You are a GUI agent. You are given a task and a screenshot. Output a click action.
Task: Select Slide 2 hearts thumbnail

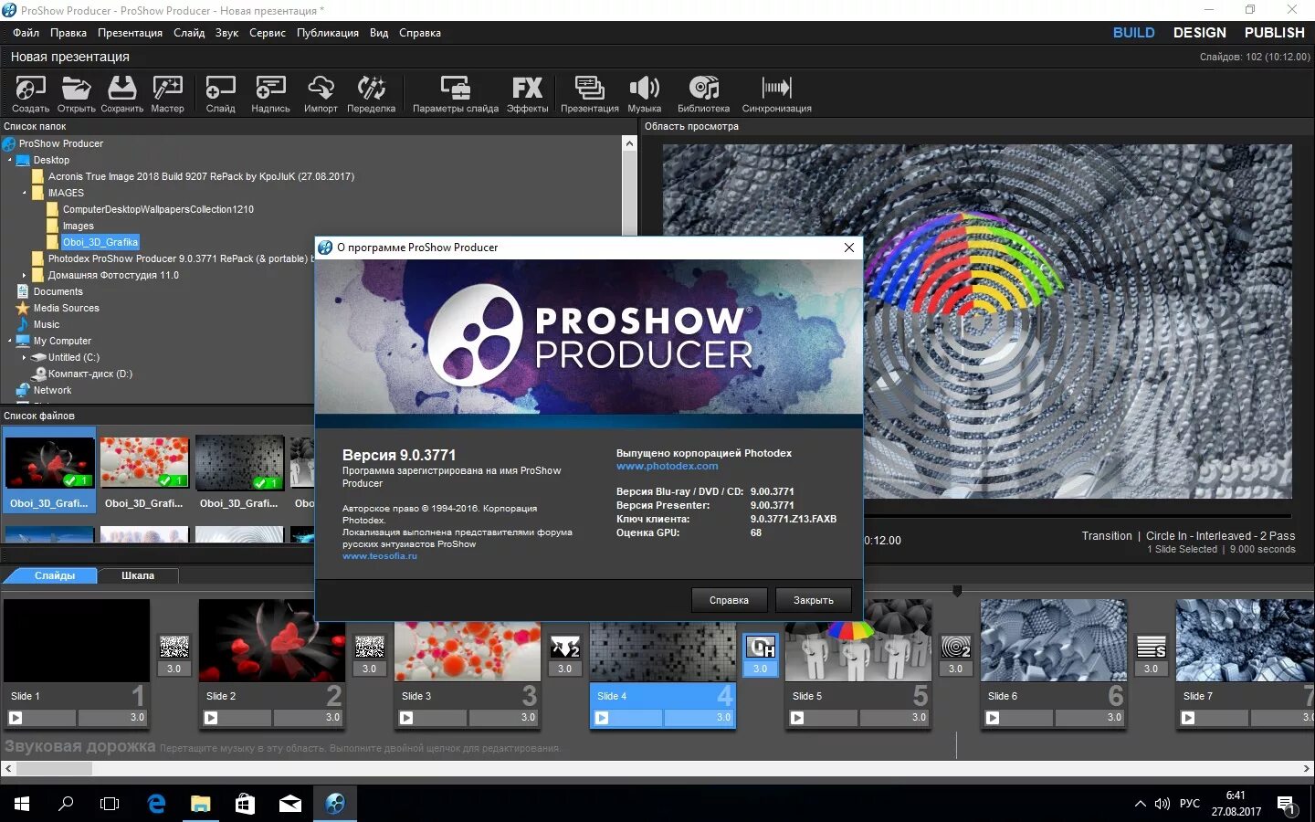(272, 640)
